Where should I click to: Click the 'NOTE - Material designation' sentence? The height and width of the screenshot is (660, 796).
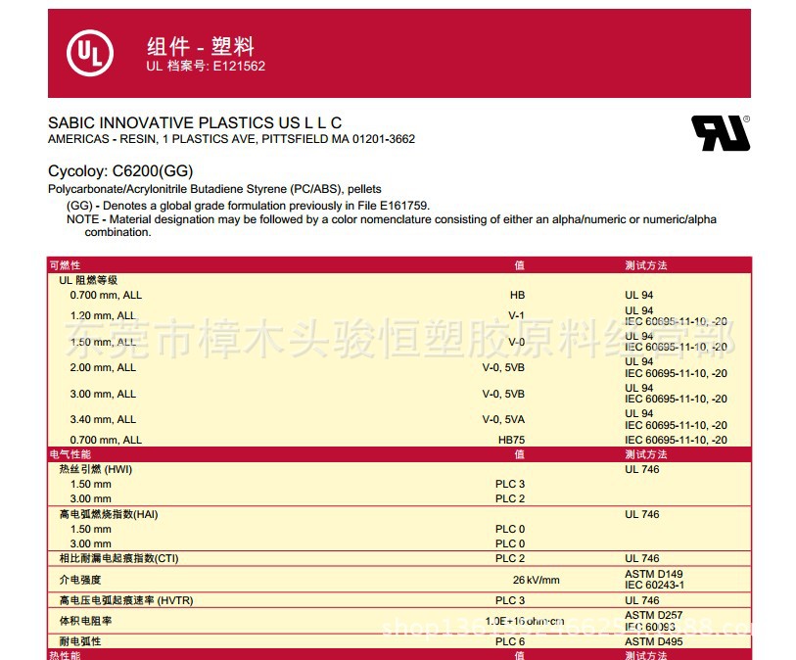click(392, 225)
